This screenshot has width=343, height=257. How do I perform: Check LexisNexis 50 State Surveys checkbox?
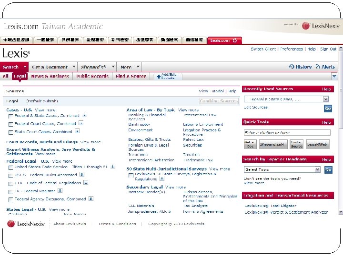pos(131,175)
